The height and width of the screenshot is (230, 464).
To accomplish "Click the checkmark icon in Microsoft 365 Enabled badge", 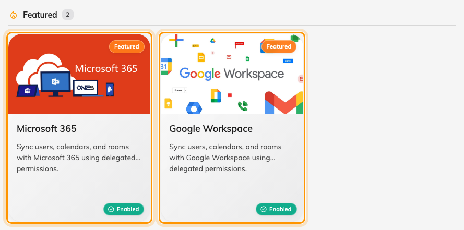I will point(111,209).
